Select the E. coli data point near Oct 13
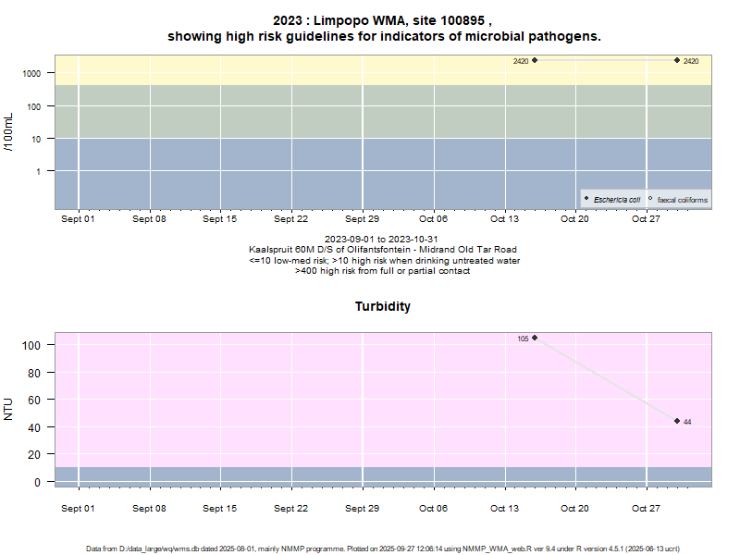The width and height of the screenshot is (740, 555). (535, 60)
